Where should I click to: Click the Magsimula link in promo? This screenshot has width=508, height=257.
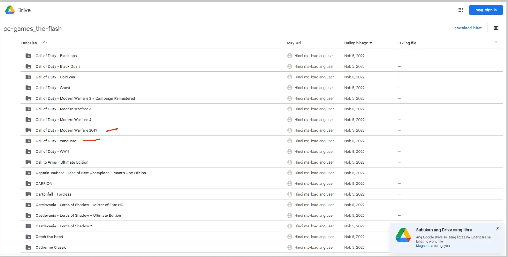(425, 246)
